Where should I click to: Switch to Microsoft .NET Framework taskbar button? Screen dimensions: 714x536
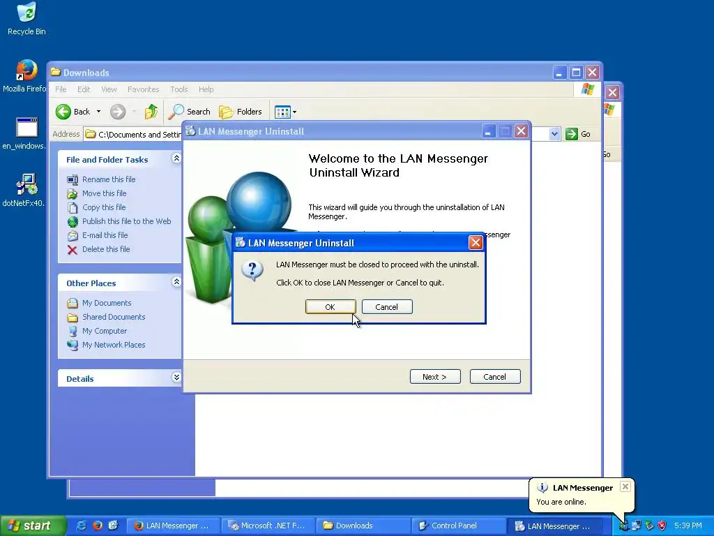(268, 526)
